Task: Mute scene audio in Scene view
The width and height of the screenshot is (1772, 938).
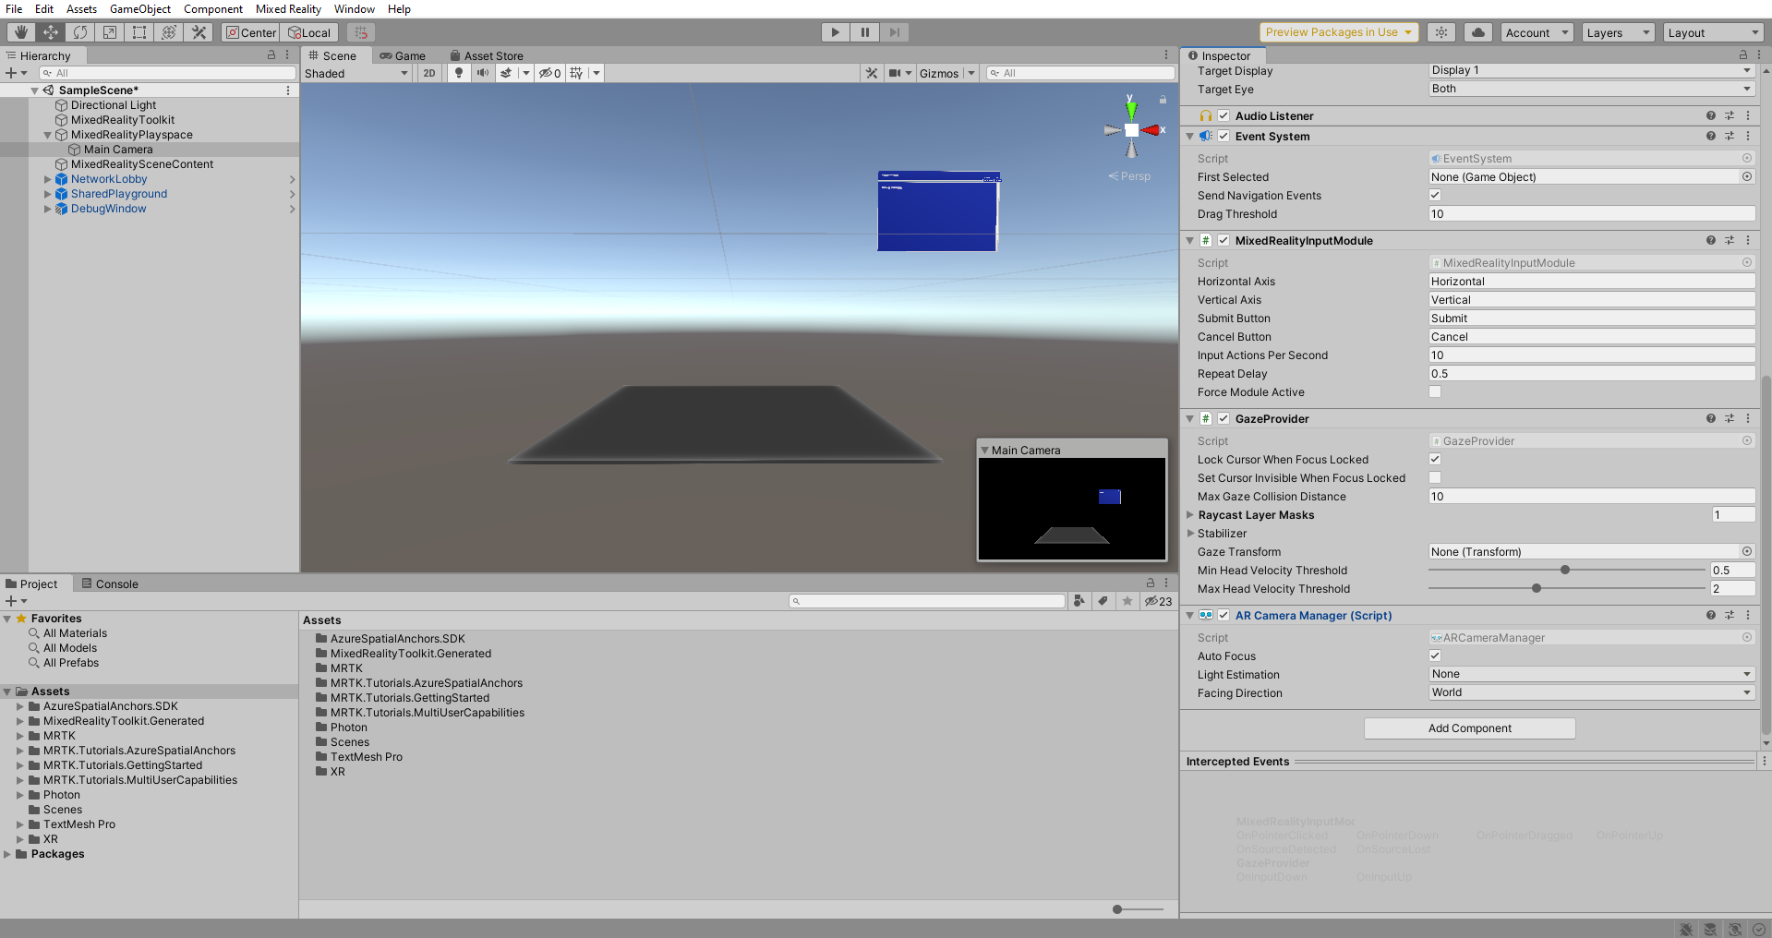Action: pos(482,73)
